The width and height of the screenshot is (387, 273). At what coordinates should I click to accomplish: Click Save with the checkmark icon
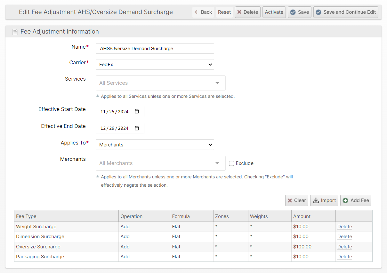coord(299,12)
